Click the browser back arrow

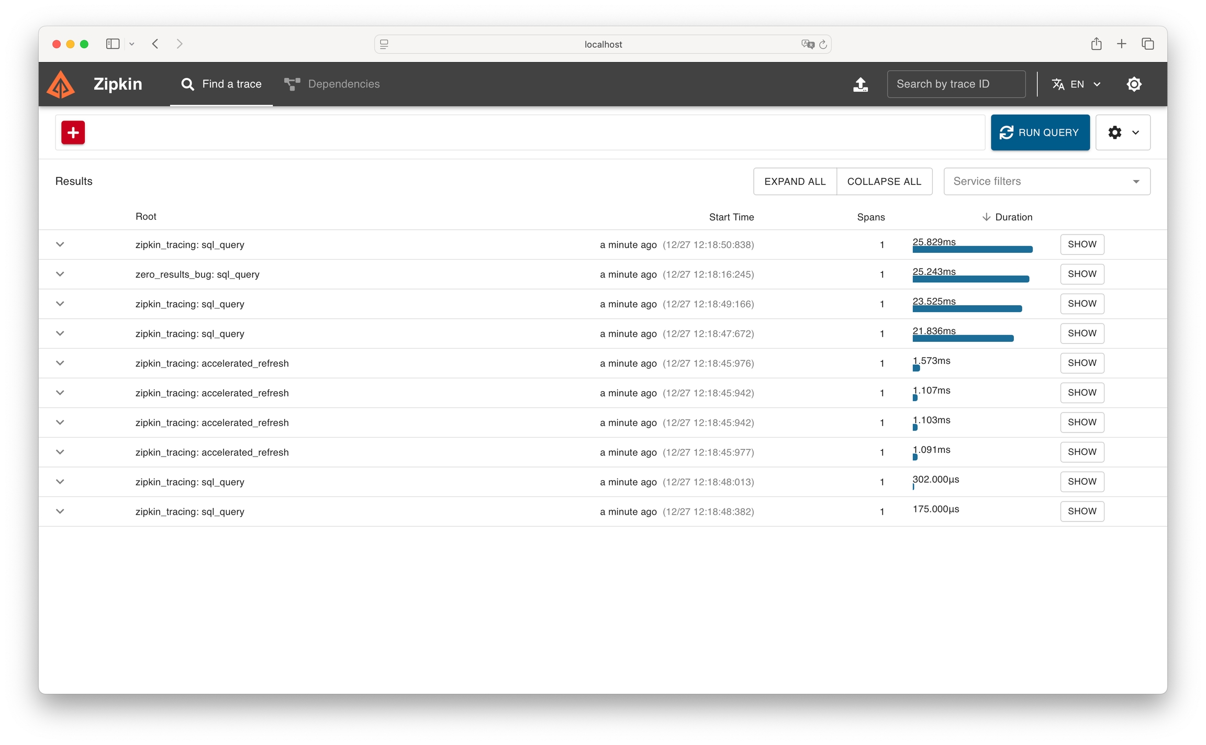(x=155, y=44)
